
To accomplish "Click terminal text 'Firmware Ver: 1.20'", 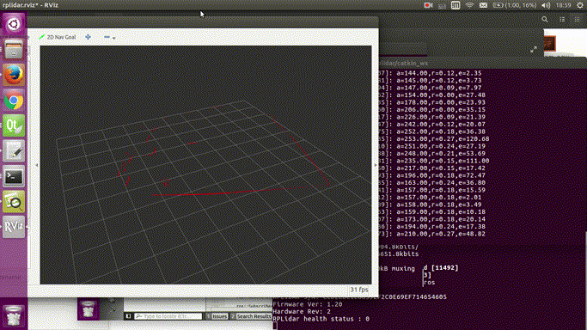I will [x=308, y=304].
